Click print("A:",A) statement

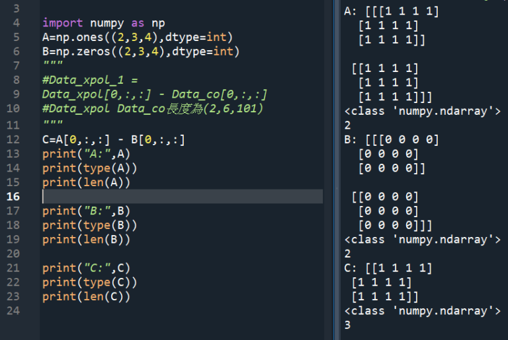[86, 154]
